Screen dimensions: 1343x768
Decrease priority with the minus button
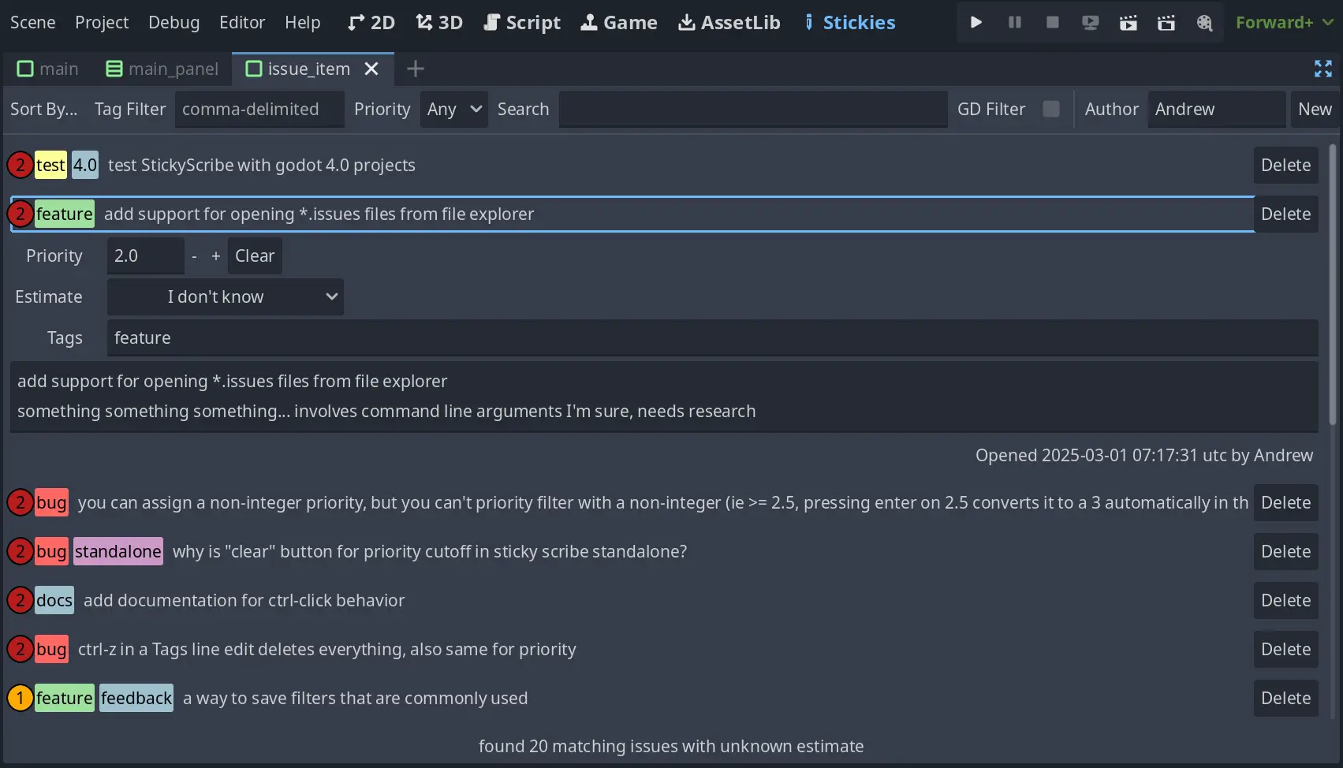click(194, 255)
